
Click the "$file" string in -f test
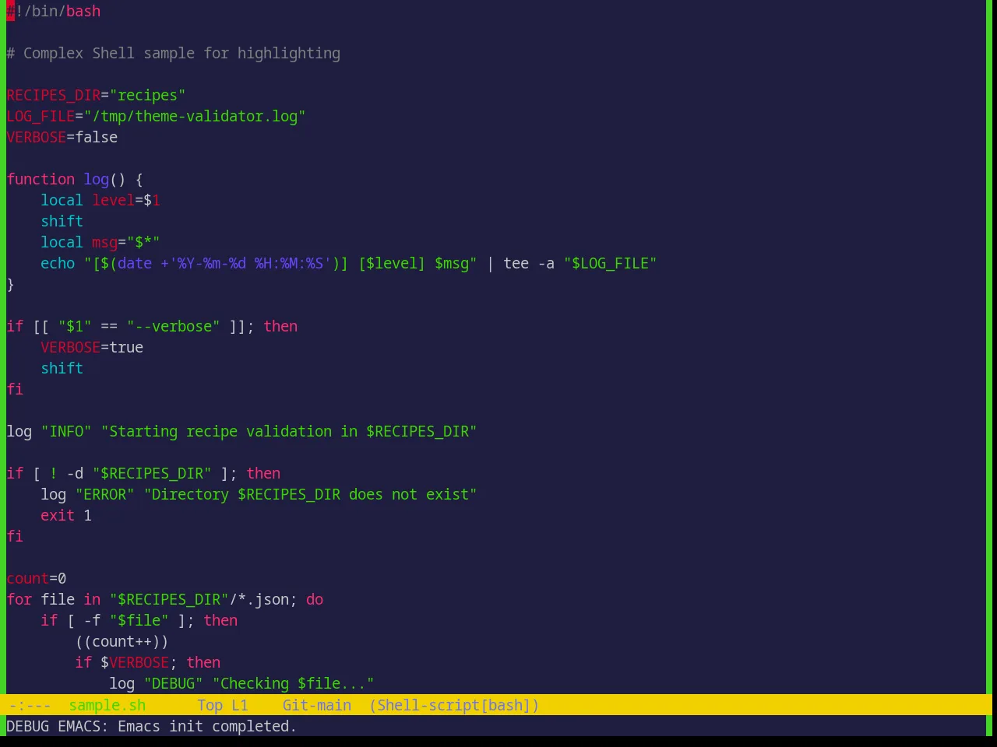tap(139, 620)
